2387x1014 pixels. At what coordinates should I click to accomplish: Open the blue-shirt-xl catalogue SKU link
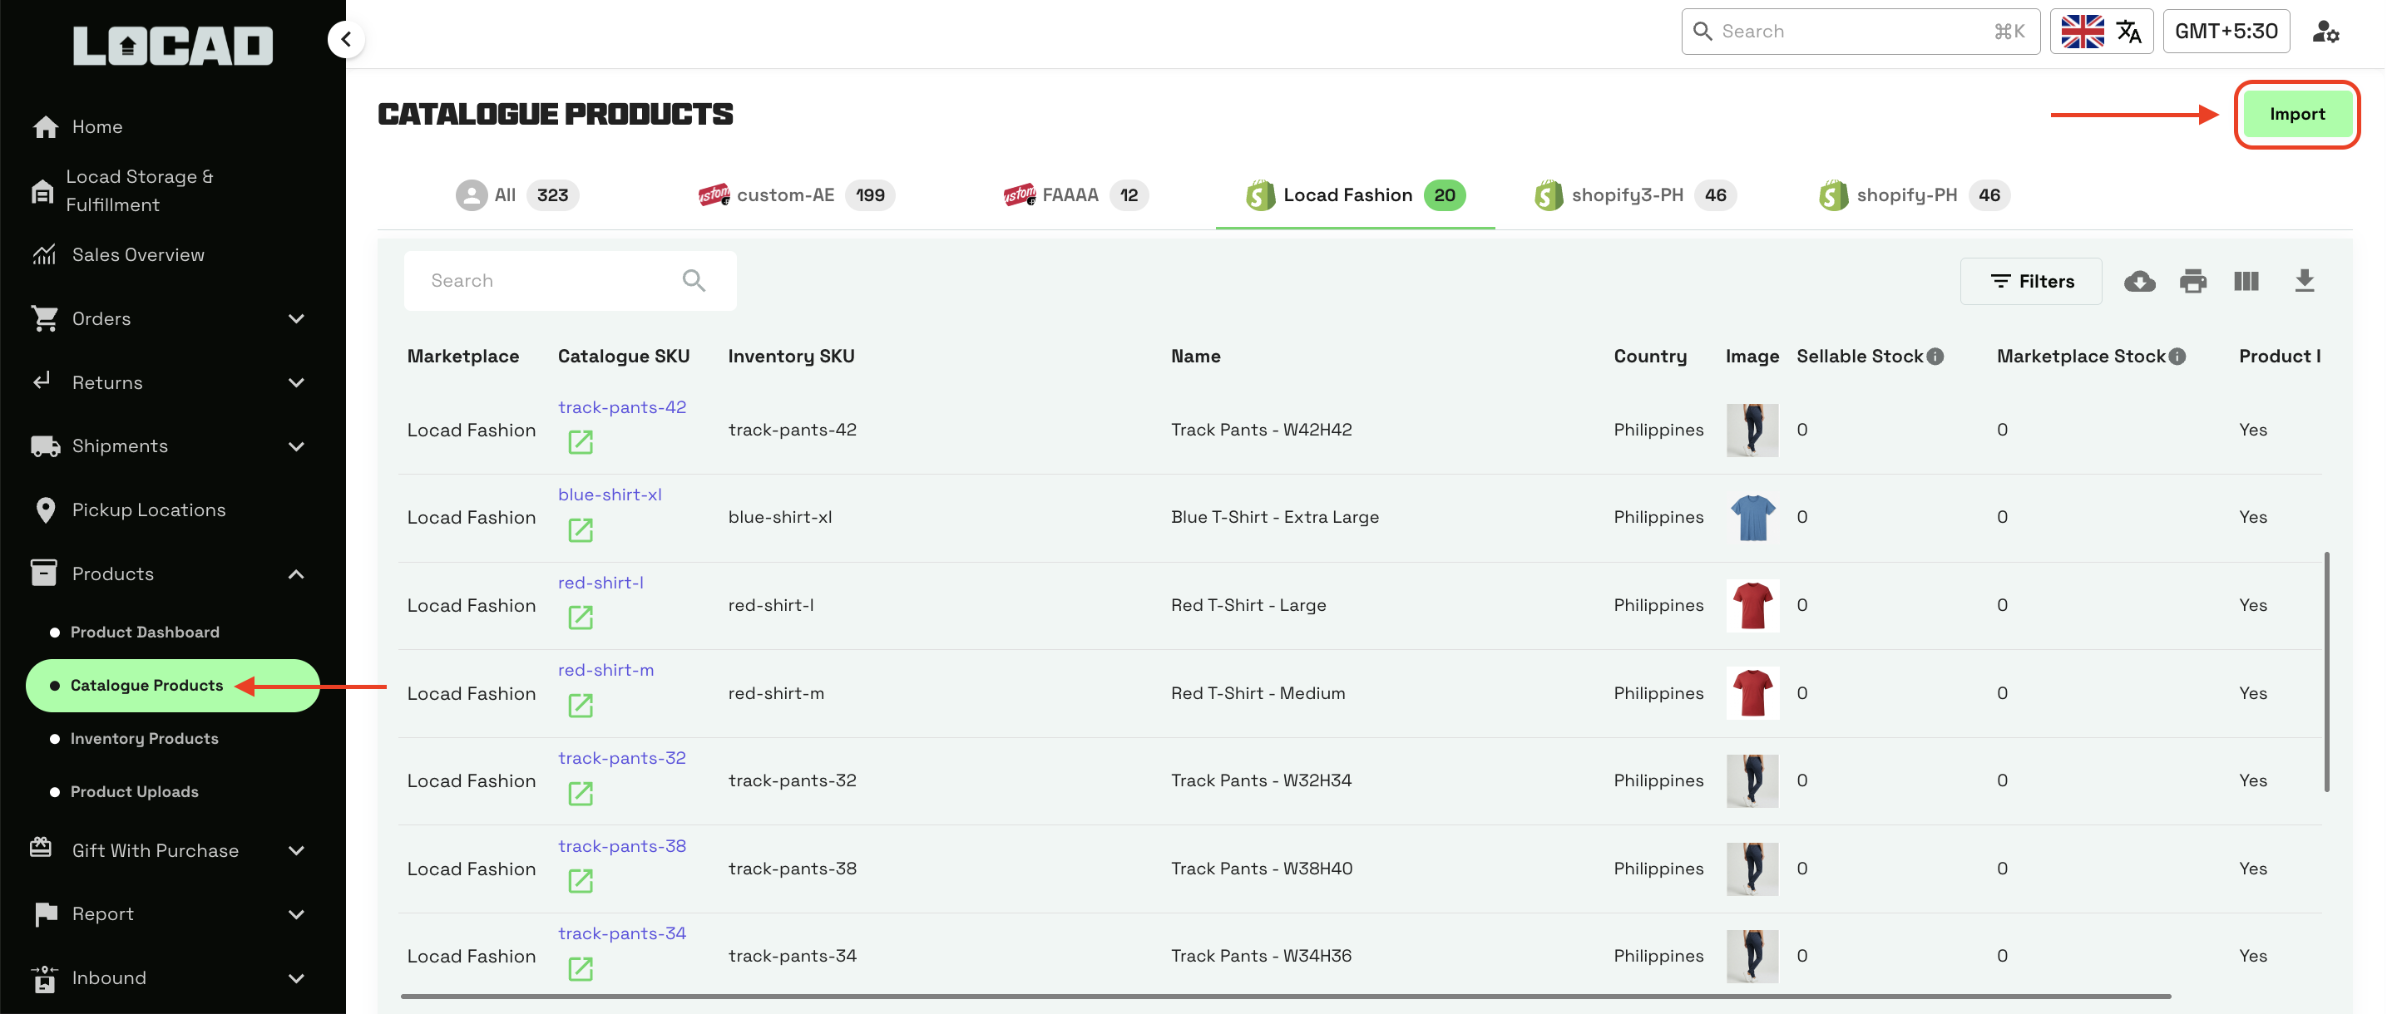click(x=609, y=495)
